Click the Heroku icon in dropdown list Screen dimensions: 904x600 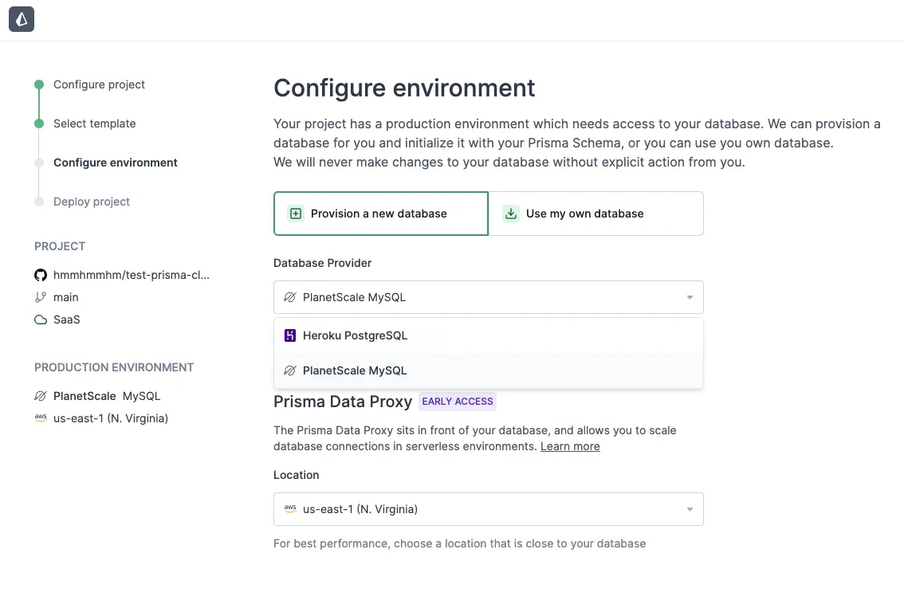point(290,335)
